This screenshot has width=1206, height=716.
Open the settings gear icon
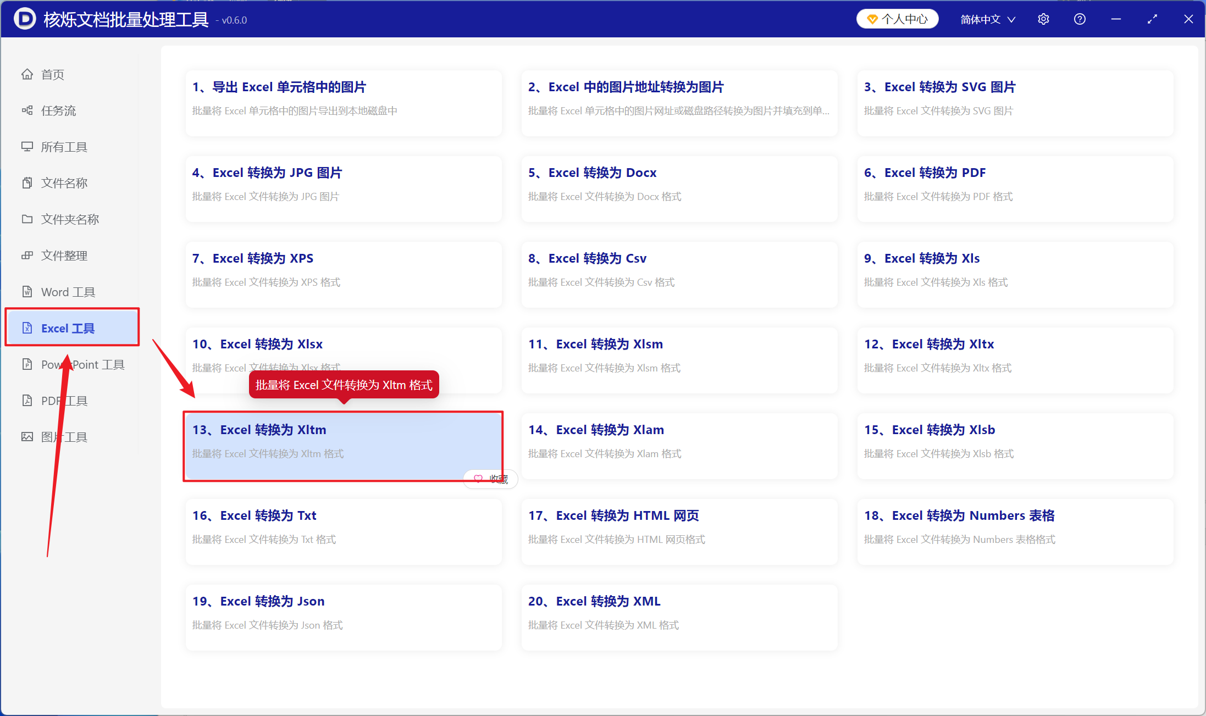(1043, 19)
